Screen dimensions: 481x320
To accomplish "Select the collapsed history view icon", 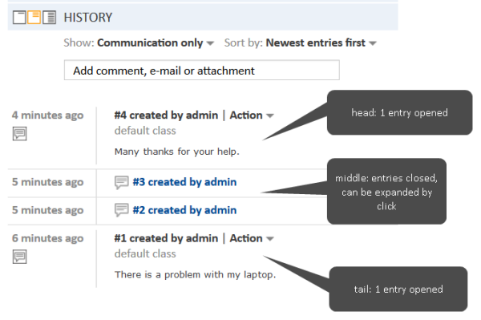I will click(19, 17).
